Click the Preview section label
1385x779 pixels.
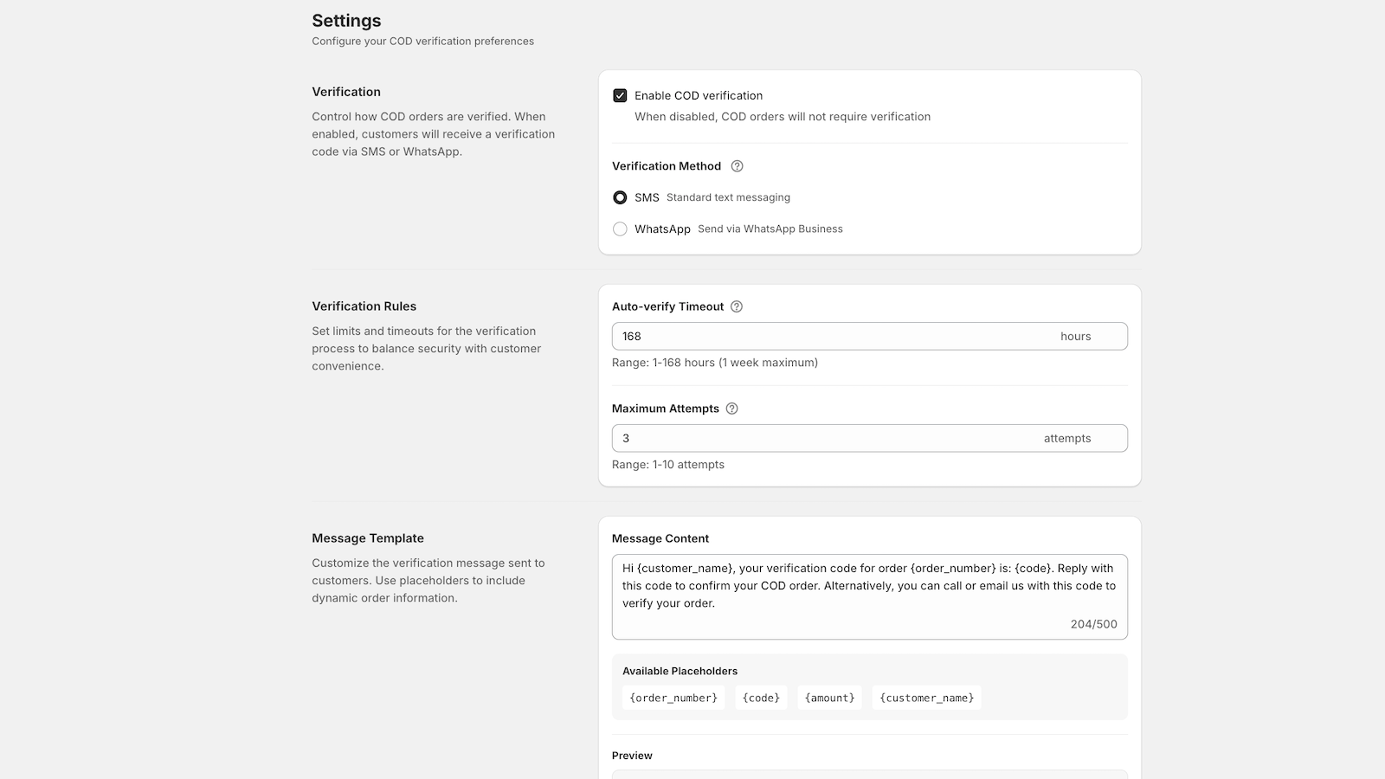(x=632, y=755)
